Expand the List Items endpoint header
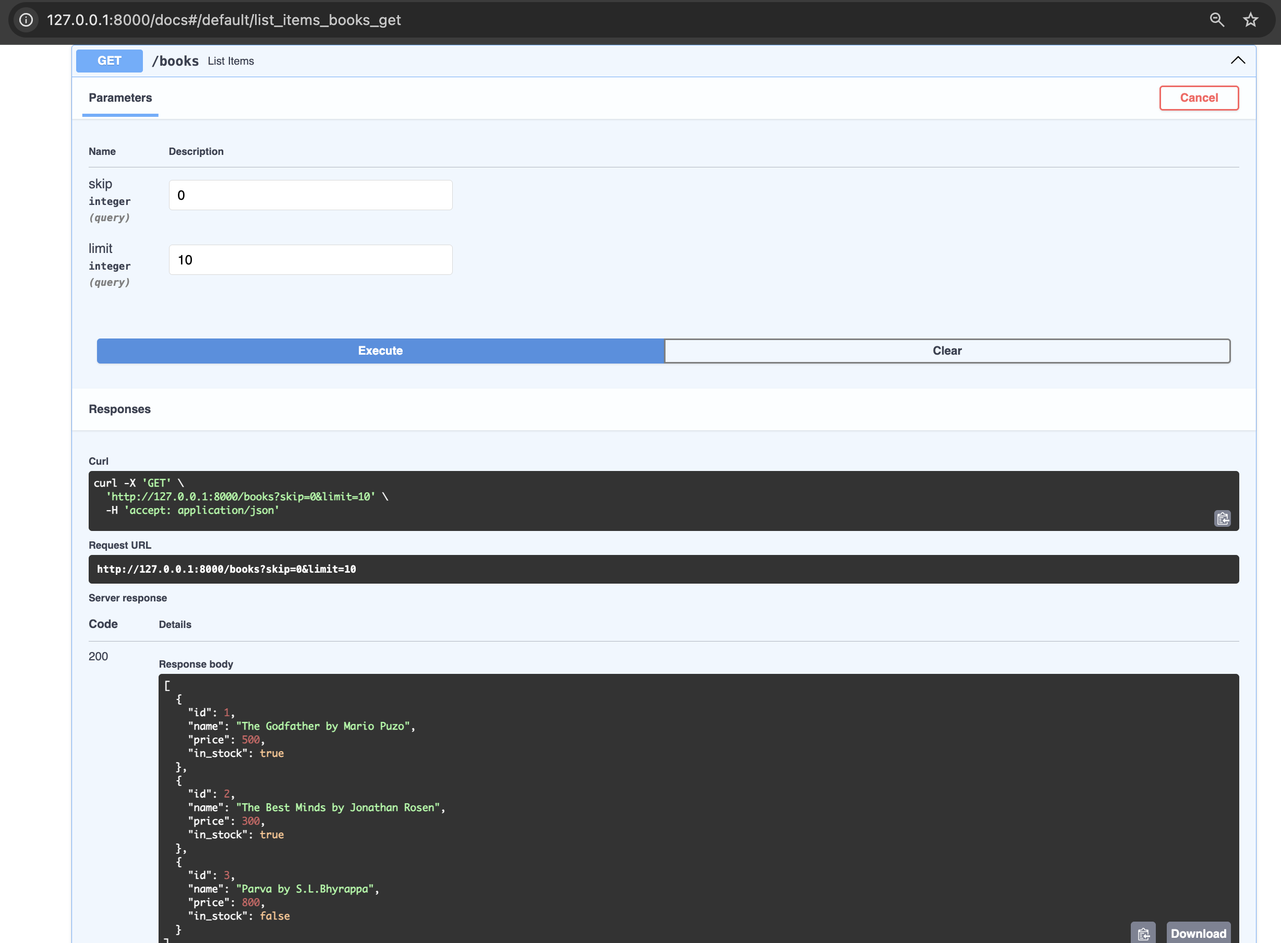Image resolution: width=1281 pixels, height=943 pixels. (231, 61)
